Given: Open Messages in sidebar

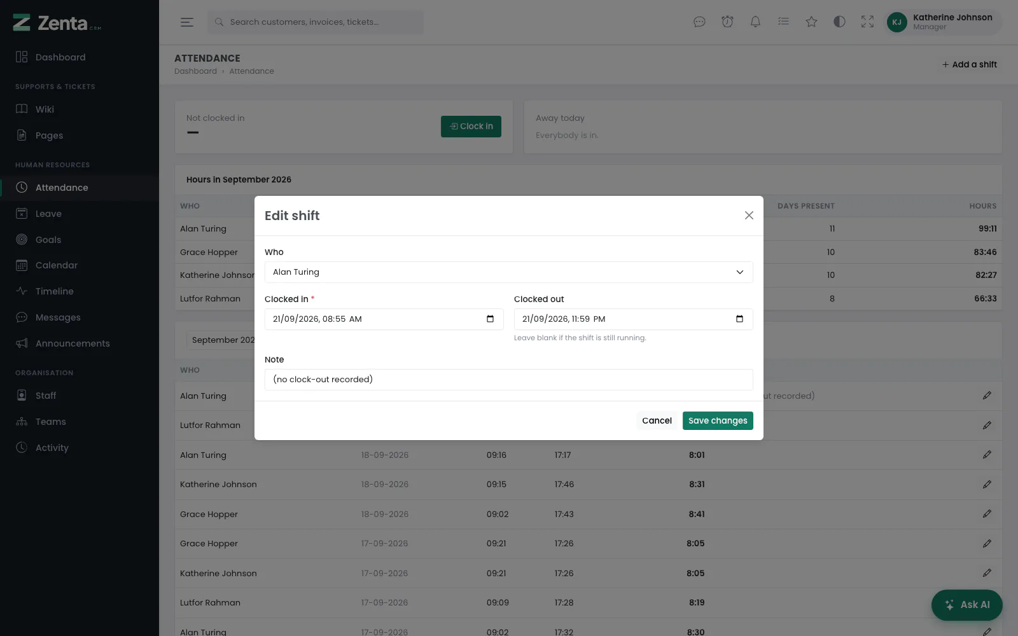Looking at the screenshot, I should tap(80, 317).
